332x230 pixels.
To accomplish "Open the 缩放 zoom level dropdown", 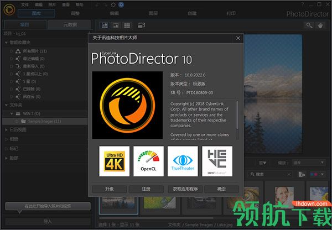I will pyautogui.click(x=308, y=163).
